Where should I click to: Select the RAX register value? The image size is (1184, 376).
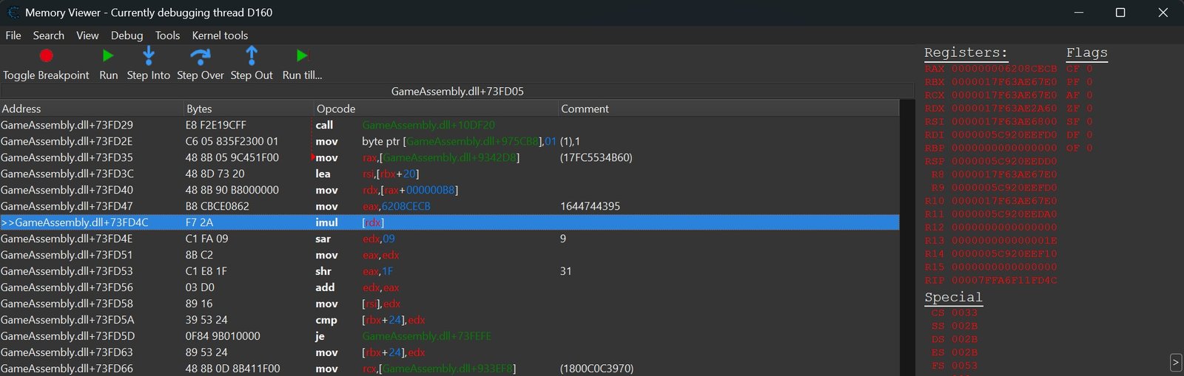coord(991,69)
